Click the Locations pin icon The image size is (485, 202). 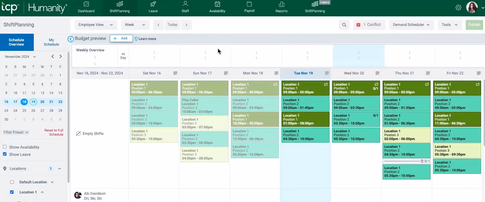coord(5,169)
